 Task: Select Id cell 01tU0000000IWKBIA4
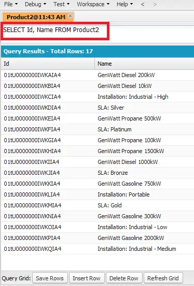pos(48,86)
